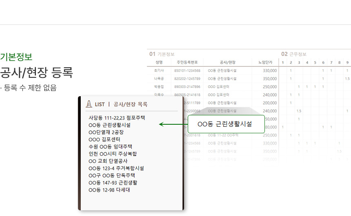This screenshot has width=351, height=216.
Task: Click 'OO동 147-93 근린생활' list item
Action: pyautogui.click(x=113, y=183)
